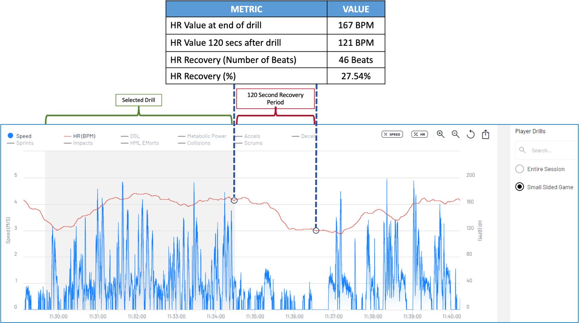Viewport: 579px width, 323px height.
Task: Show Sprints series in legend
Action: (x=20, y=143)
